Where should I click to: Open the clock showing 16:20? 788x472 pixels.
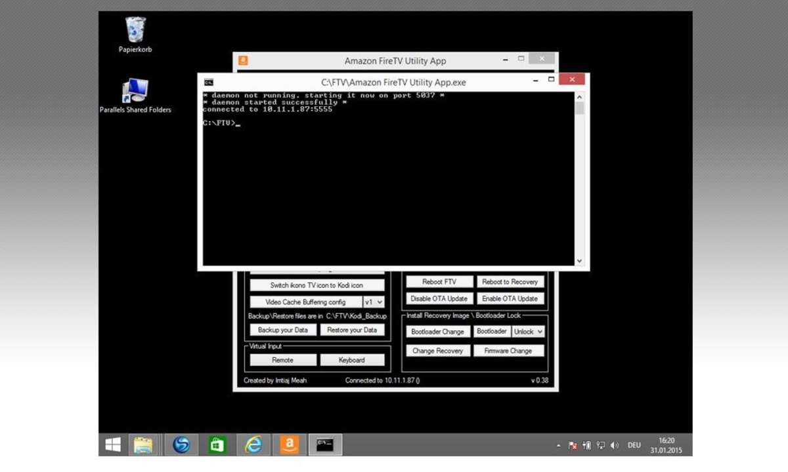(667, 441)
